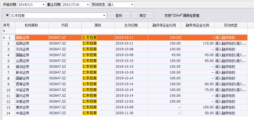Select the 天风证券 cell
The height and width of the screenshot is (120, 254).
pyautogui.click(x=32, y=49)
